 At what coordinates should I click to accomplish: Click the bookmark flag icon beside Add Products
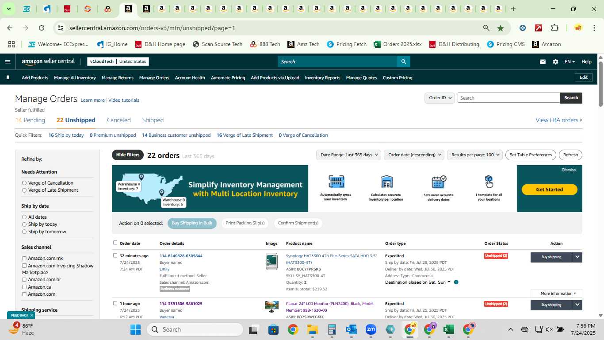(x=8, y=77)
